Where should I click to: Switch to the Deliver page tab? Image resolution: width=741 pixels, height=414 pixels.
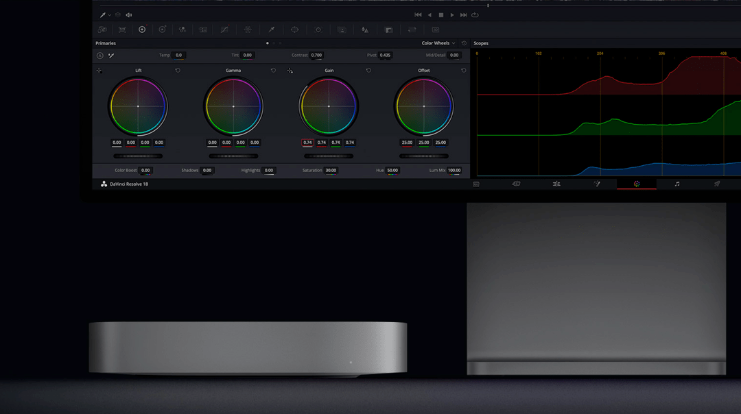717,184
